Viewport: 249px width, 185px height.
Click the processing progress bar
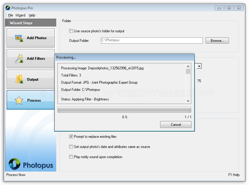click(x=124, y=110)
